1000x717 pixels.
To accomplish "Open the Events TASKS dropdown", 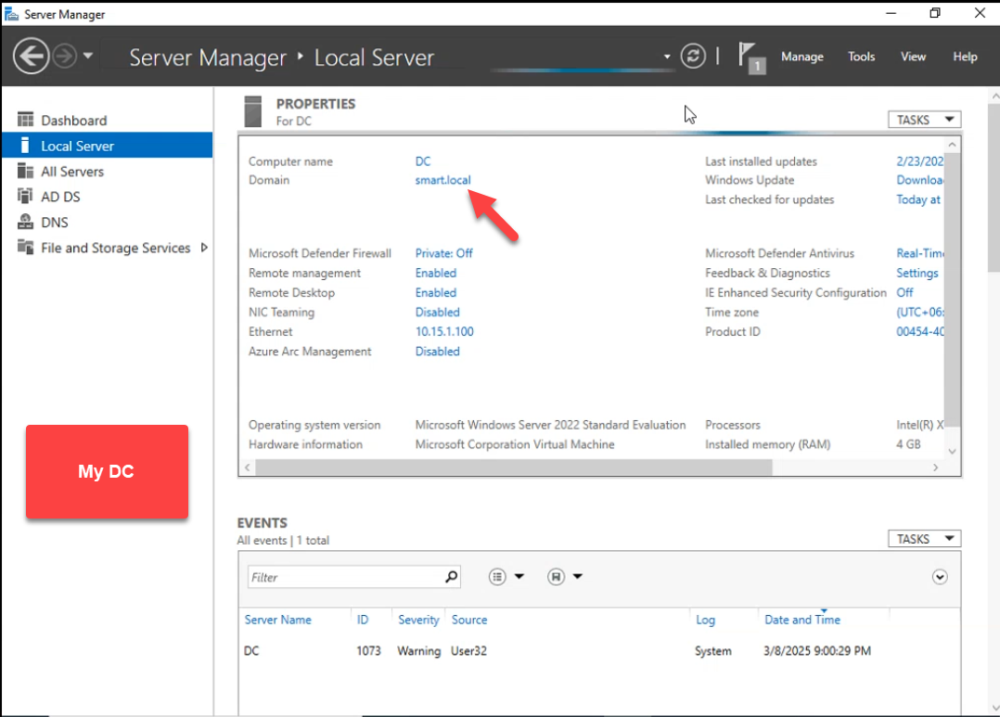I will (x=924, y=539).
